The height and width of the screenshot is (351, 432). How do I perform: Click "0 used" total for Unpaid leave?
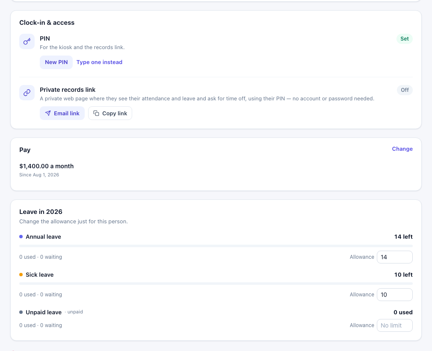[x=403, y=312]
